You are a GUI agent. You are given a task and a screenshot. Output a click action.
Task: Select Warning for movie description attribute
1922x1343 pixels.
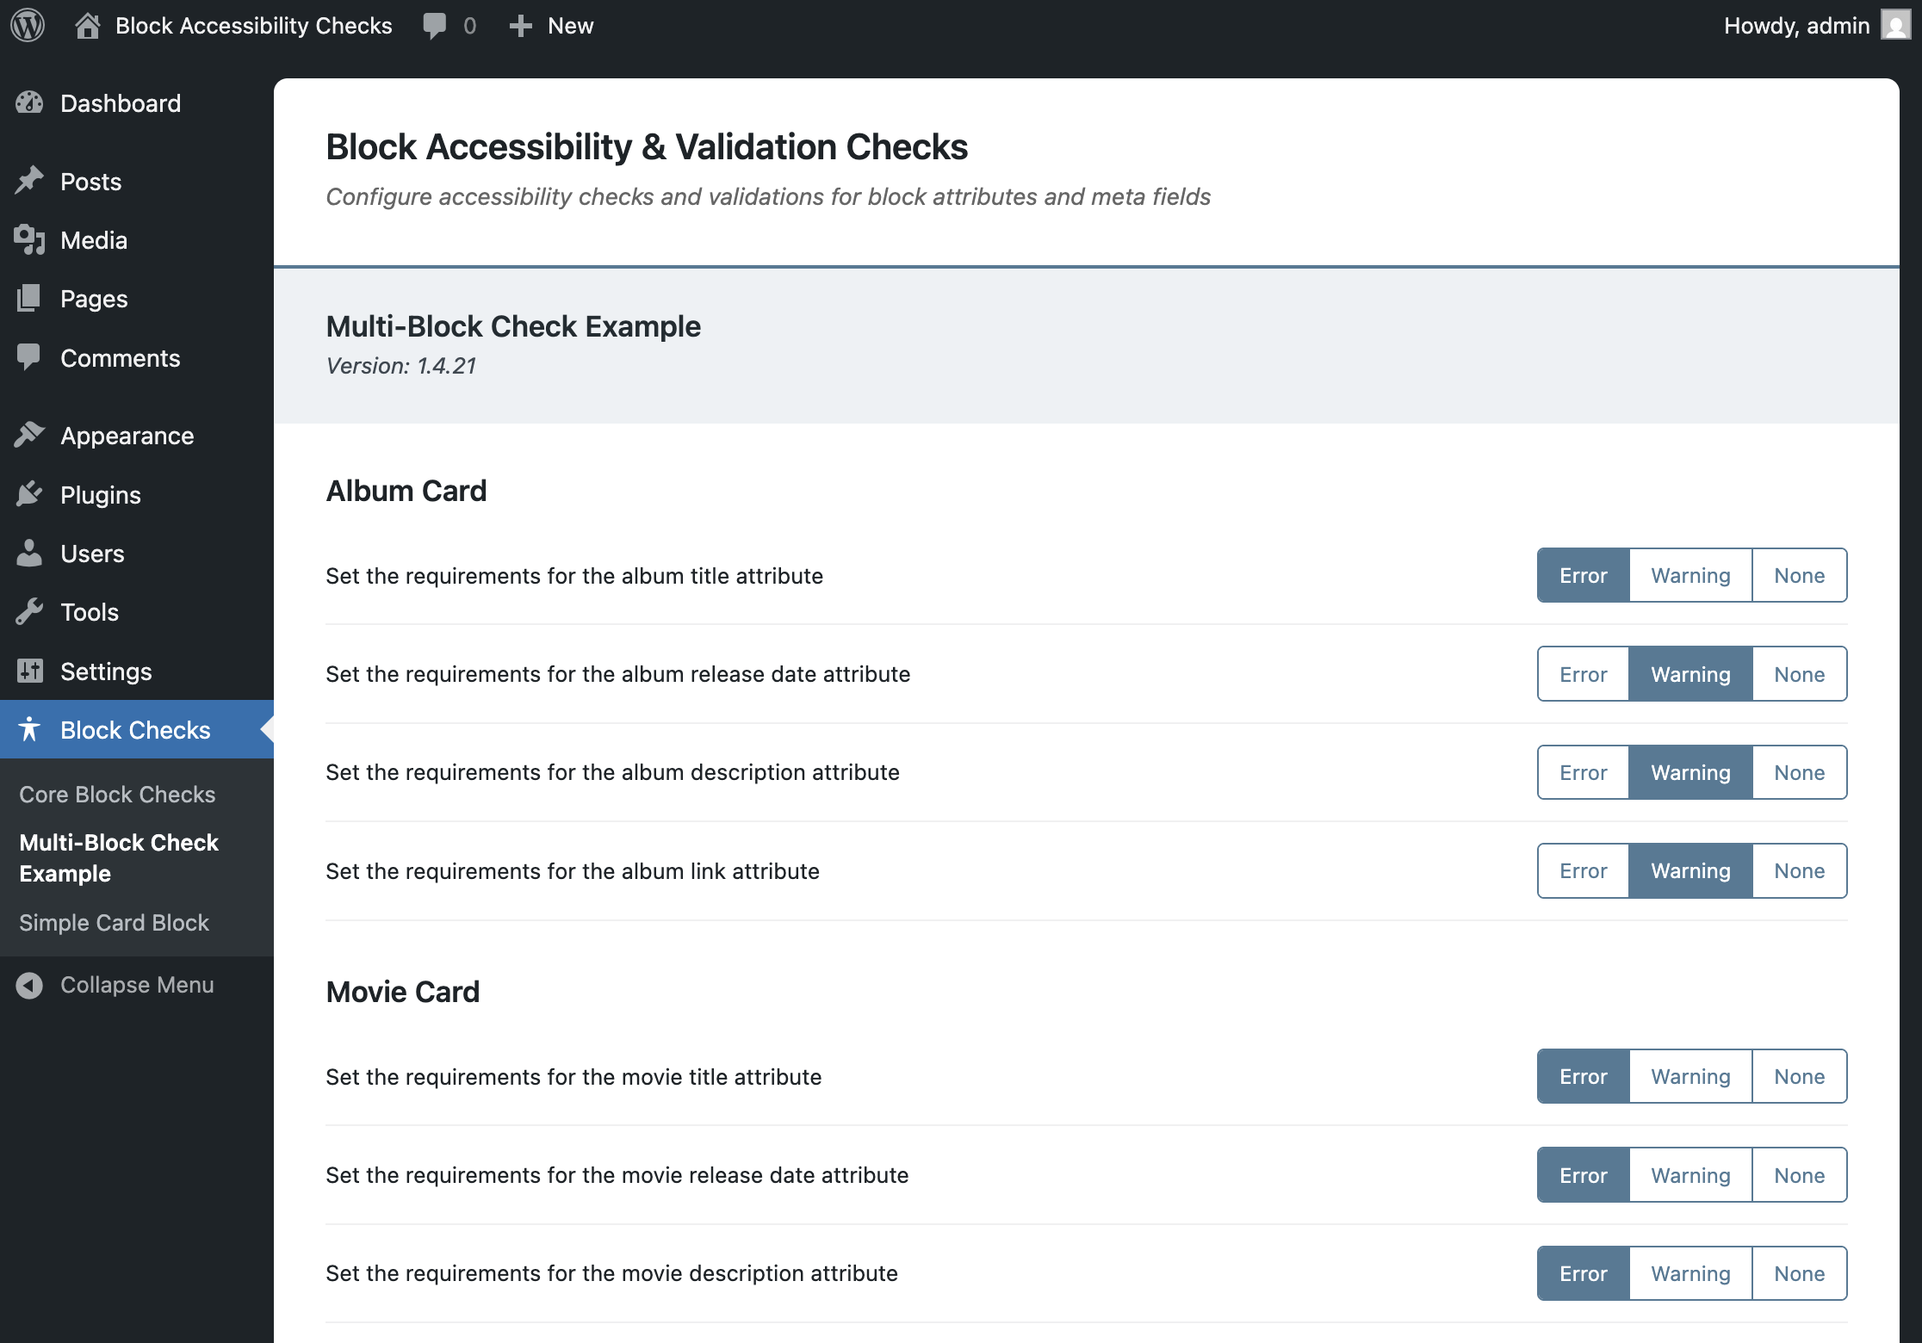tap(1689, 1273)
